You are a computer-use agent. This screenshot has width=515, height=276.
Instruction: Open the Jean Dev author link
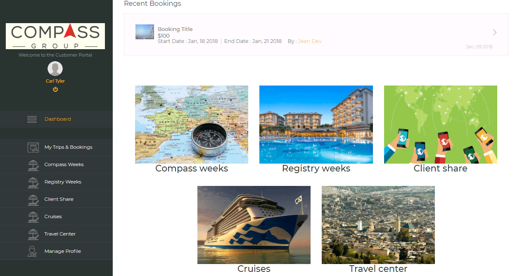pyautogui.click(x=310, y=41)
